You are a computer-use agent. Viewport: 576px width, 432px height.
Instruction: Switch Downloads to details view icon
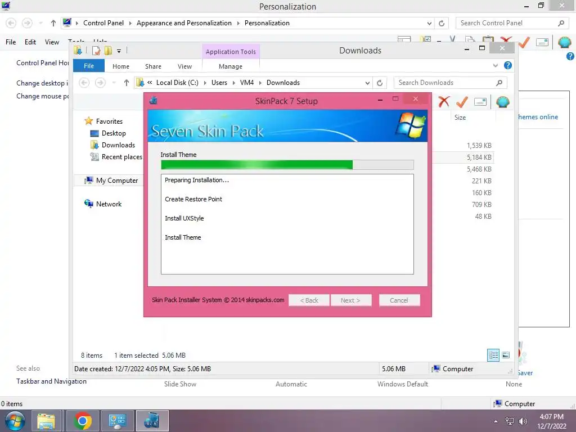tap(493, 355)
